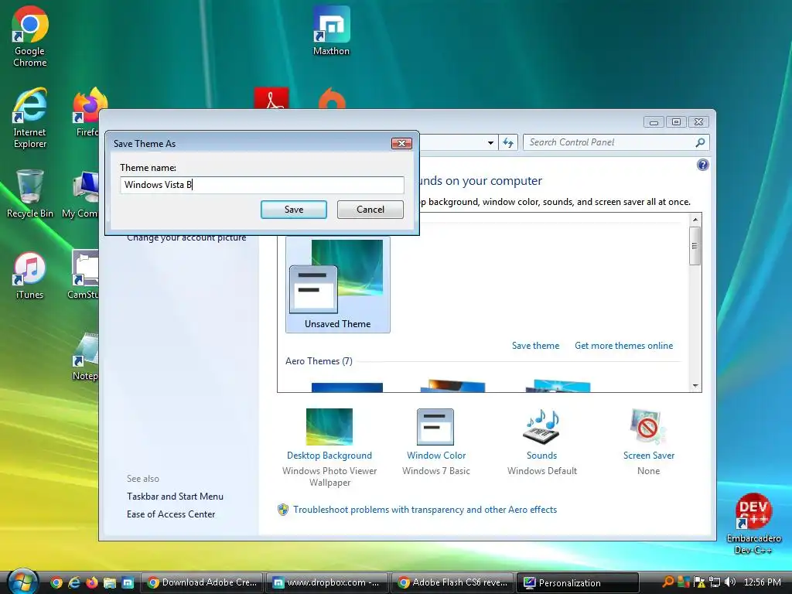
Task: Open Taskbar and Start Menu link
Action: (x=175, y=497)
